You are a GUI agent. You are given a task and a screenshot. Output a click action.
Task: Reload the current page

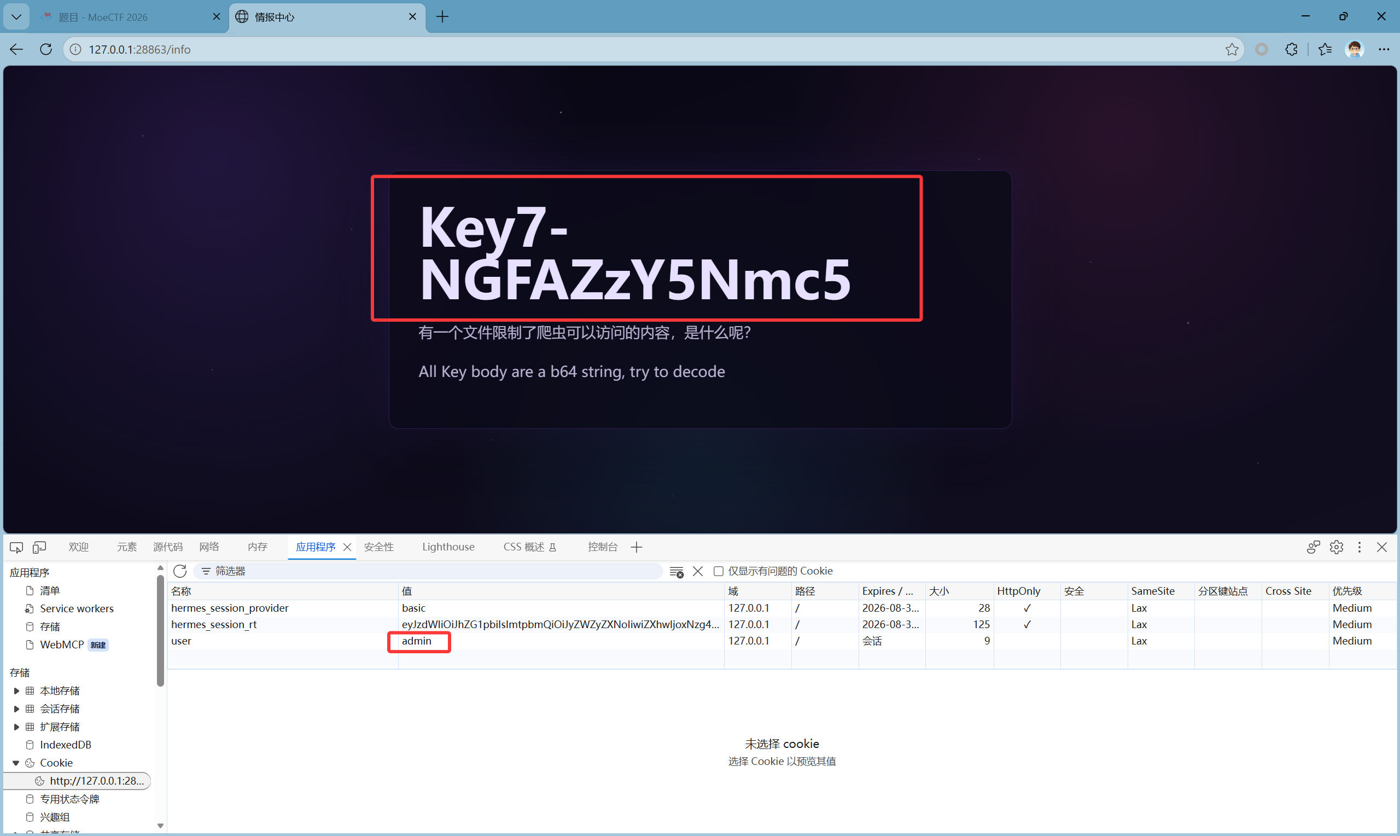[46, 50]
